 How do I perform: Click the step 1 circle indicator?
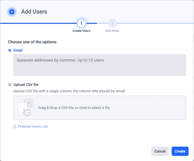pyautogui.click(x=81, y=23)
